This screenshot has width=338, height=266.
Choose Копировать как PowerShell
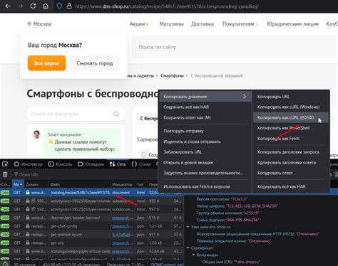click(292, 128)
